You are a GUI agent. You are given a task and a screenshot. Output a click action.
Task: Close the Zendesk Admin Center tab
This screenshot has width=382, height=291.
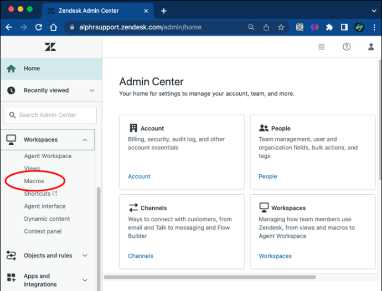click(x=146, y=11)
